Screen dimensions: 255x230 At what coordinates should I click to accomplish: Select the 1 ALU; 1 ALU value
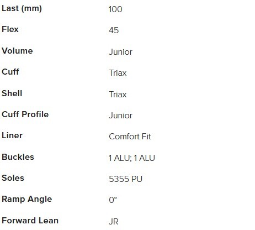(x=132, y=158)
